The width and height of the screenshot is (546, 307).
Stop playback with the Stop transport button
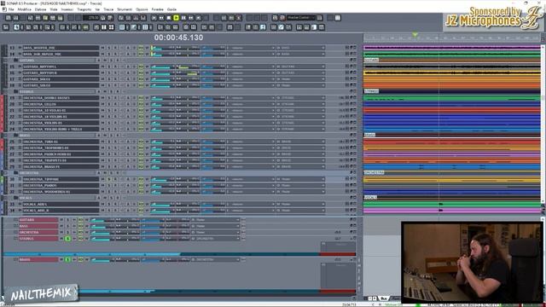click(x=169, y=18)
